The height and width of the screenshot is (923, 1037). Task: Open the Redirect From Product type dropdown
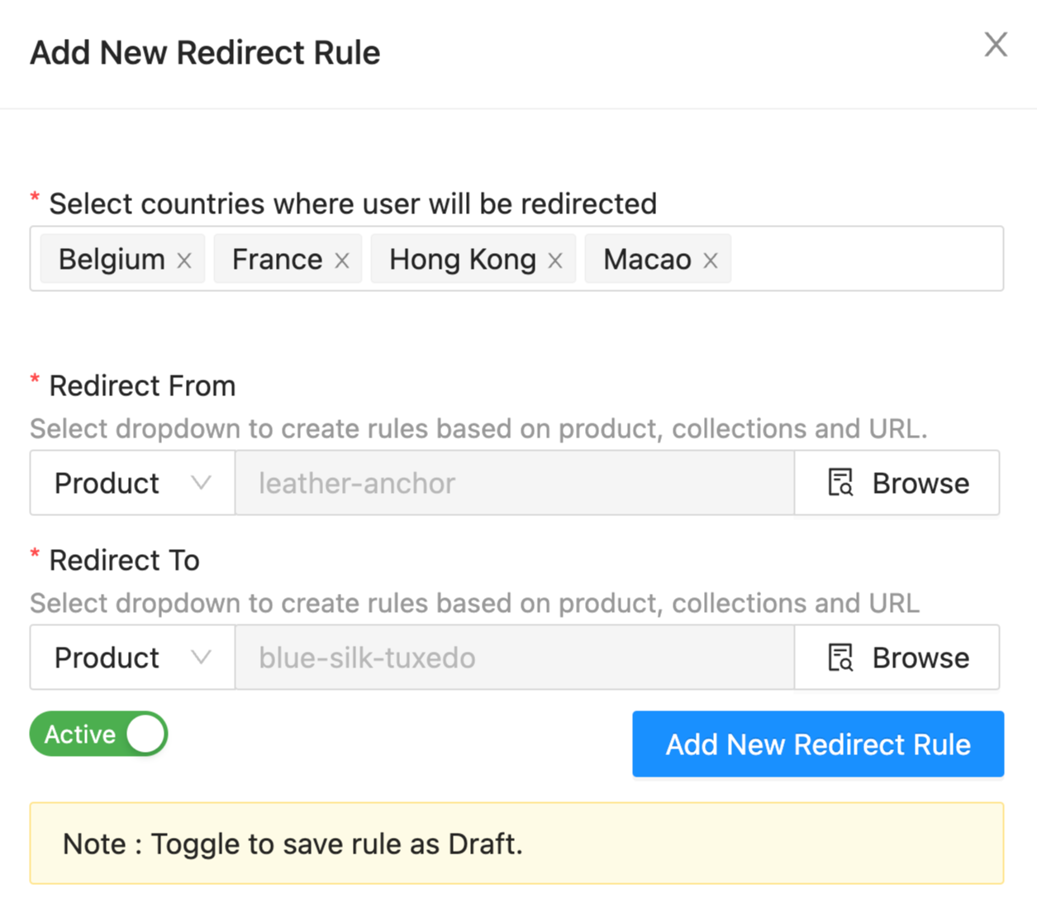pyautogui.click(x=132, y=483)
